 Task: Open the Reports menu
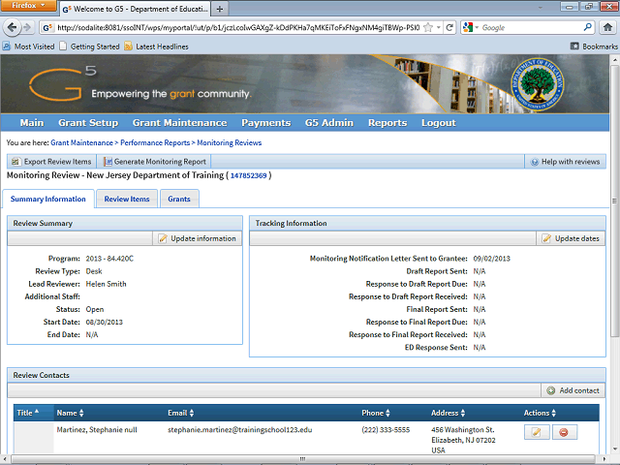click(387, 123)
